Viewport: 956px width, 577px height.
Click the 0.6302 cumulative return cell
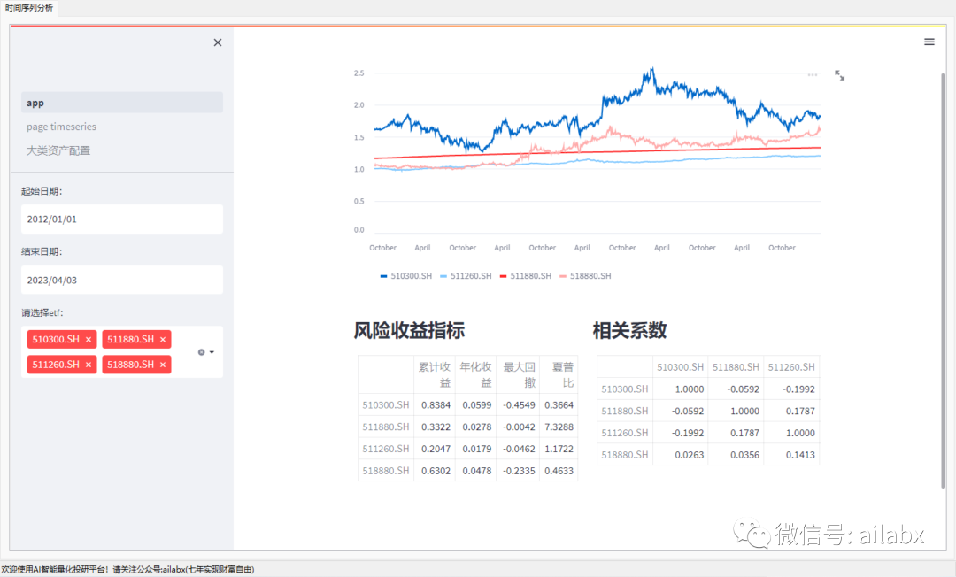(435, 471)
